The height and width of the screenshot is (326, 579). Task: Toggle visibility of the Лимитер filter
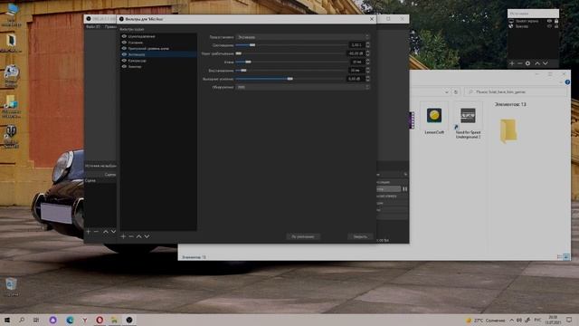pos(124,66)
